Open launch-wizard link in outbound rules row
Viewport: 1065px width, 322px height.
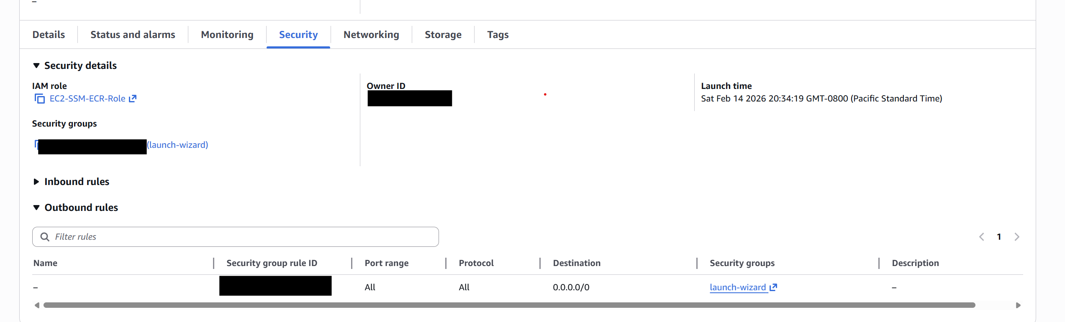[738, 287]
